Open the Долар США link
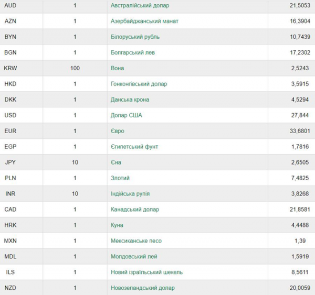The image size is (315, 295). [x=126, y=115]
